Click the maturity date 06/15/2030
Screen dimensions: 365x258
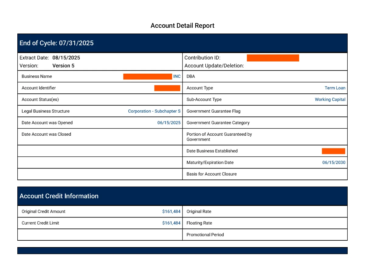[334, 162]
